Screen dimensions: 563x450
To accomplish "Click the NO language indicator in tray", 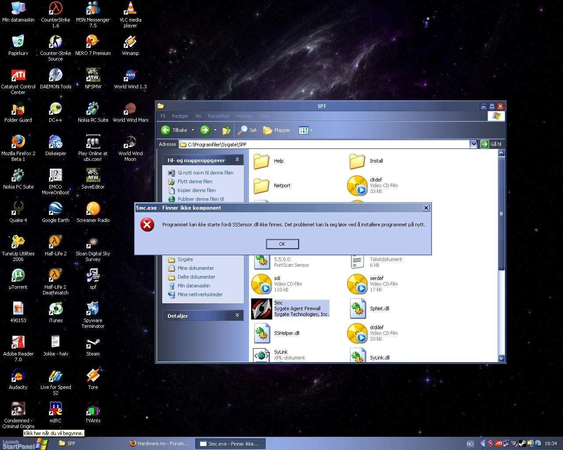I will (470, 444).
